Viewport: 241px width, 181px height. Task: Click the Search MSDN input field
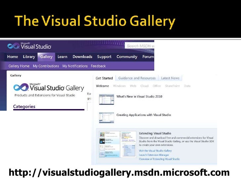click(x=140, y=46)
